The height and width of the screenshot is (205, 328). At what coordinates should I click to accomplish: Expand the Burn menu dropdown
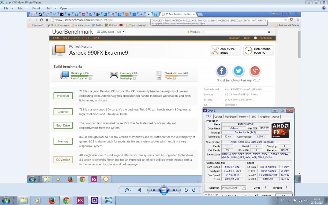point(51,8)
